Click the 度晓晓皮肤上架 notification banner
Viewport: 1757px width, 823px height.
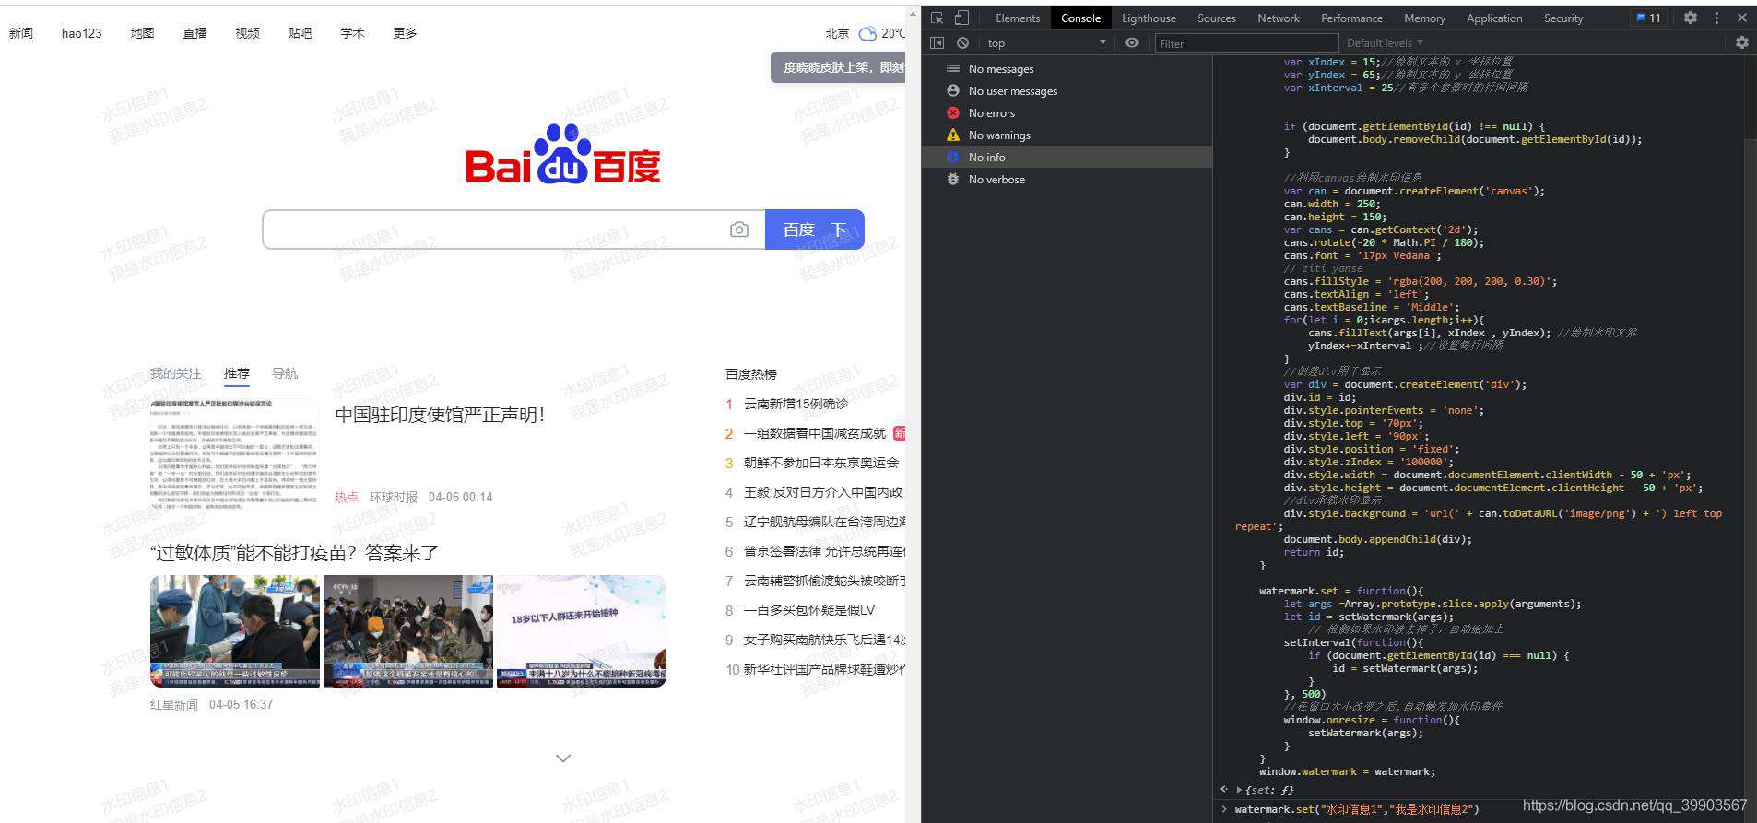coord(838,67)
